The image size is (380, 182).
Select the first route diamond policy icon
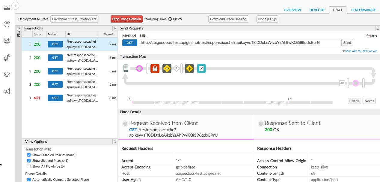tap(167, 68)
